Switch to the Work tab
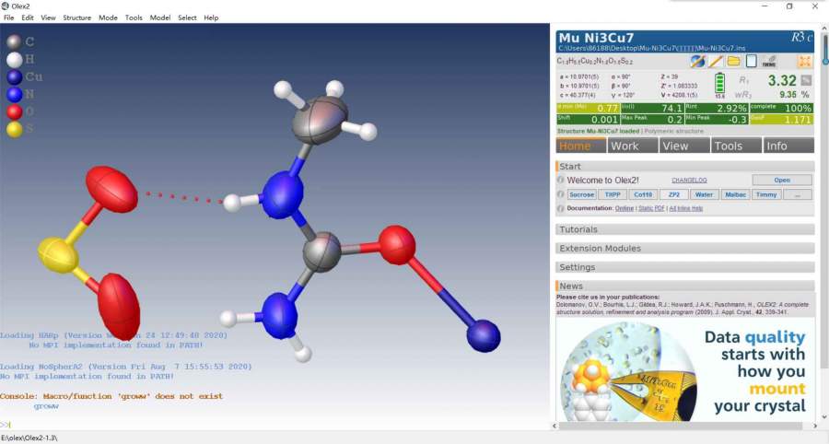The width and height of the screenshot is (829, 444). (625, 146)
